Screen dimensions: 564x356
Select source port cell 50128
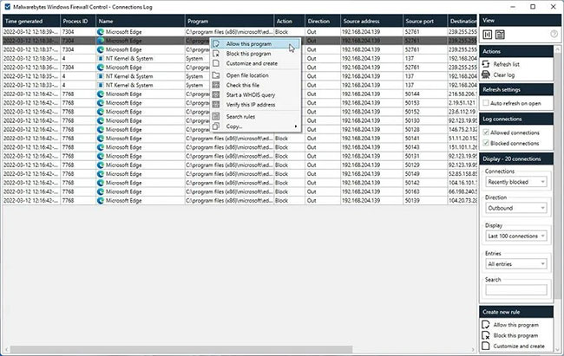tap(425, 129)
